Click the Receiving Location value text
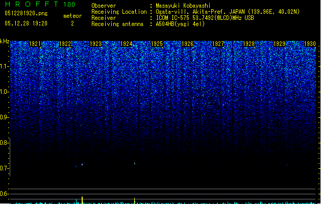 228,12
